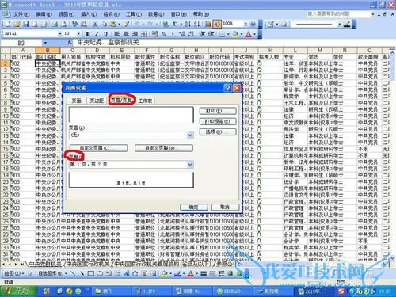Open the zoom 100% dropdown
The image size is (396, 297).
coord(246,24)
